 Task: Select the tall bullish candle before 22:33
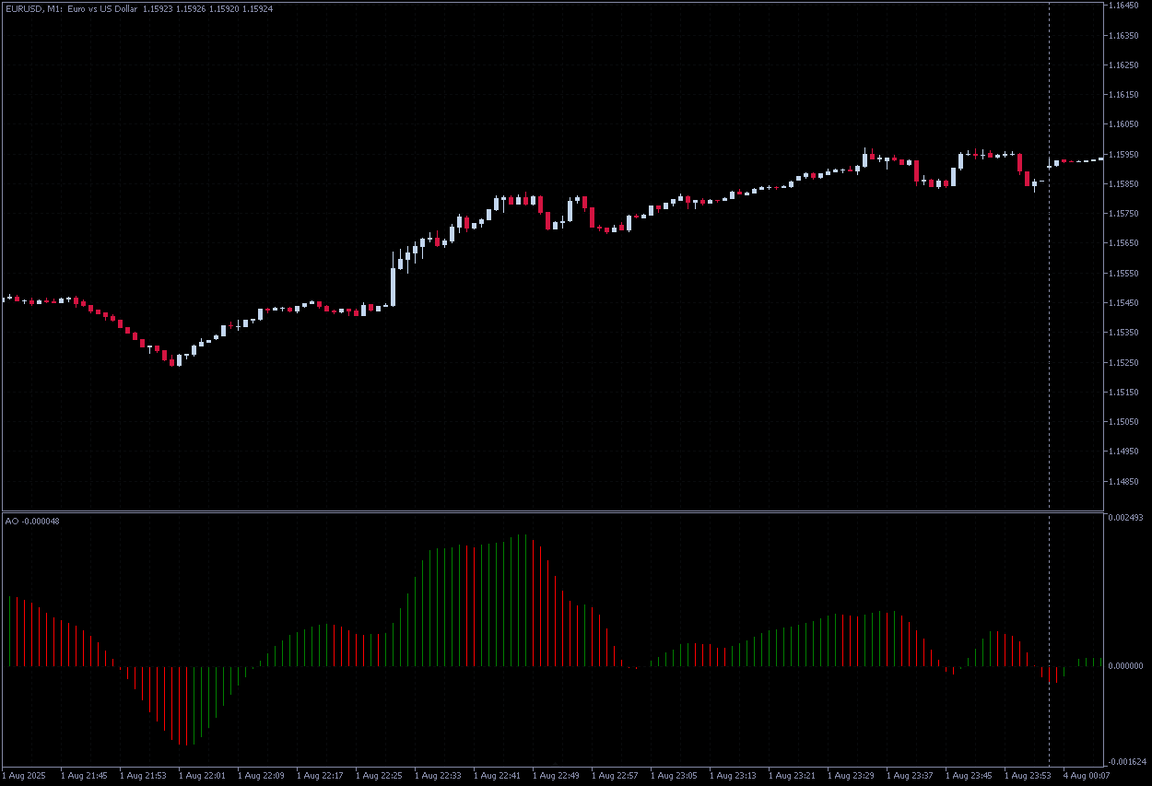pos(394,286)
